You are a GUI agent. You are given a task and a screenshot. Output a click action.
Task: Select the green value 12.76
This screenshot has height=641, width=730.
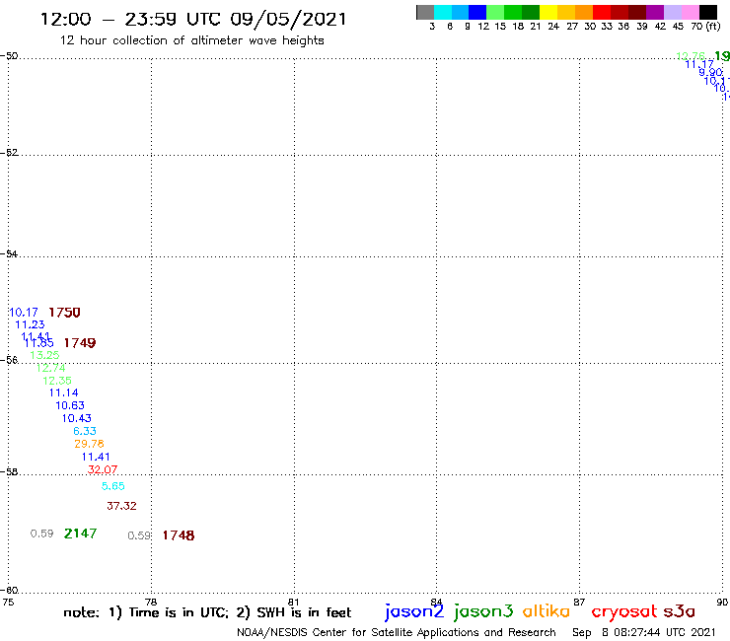691,56
